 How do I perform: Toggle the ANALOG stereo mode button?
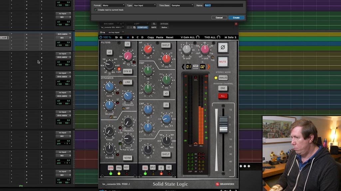coord(223,78)
